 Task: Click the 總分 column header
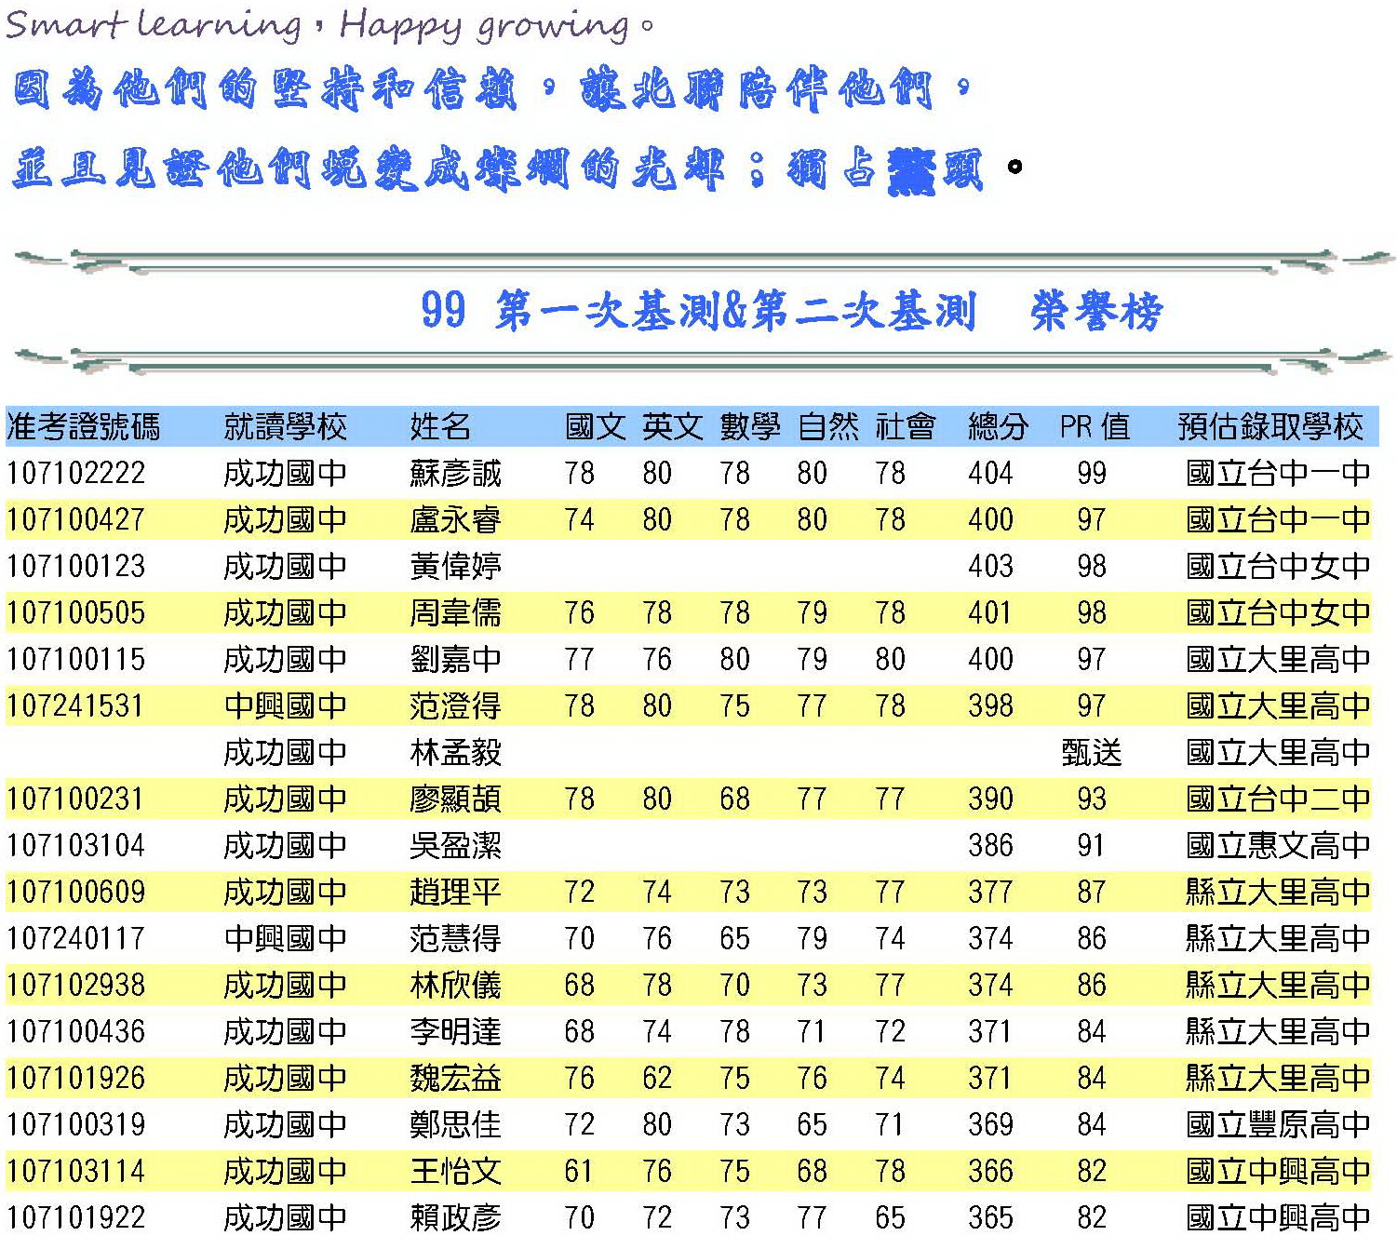click(x=999, y=427)
